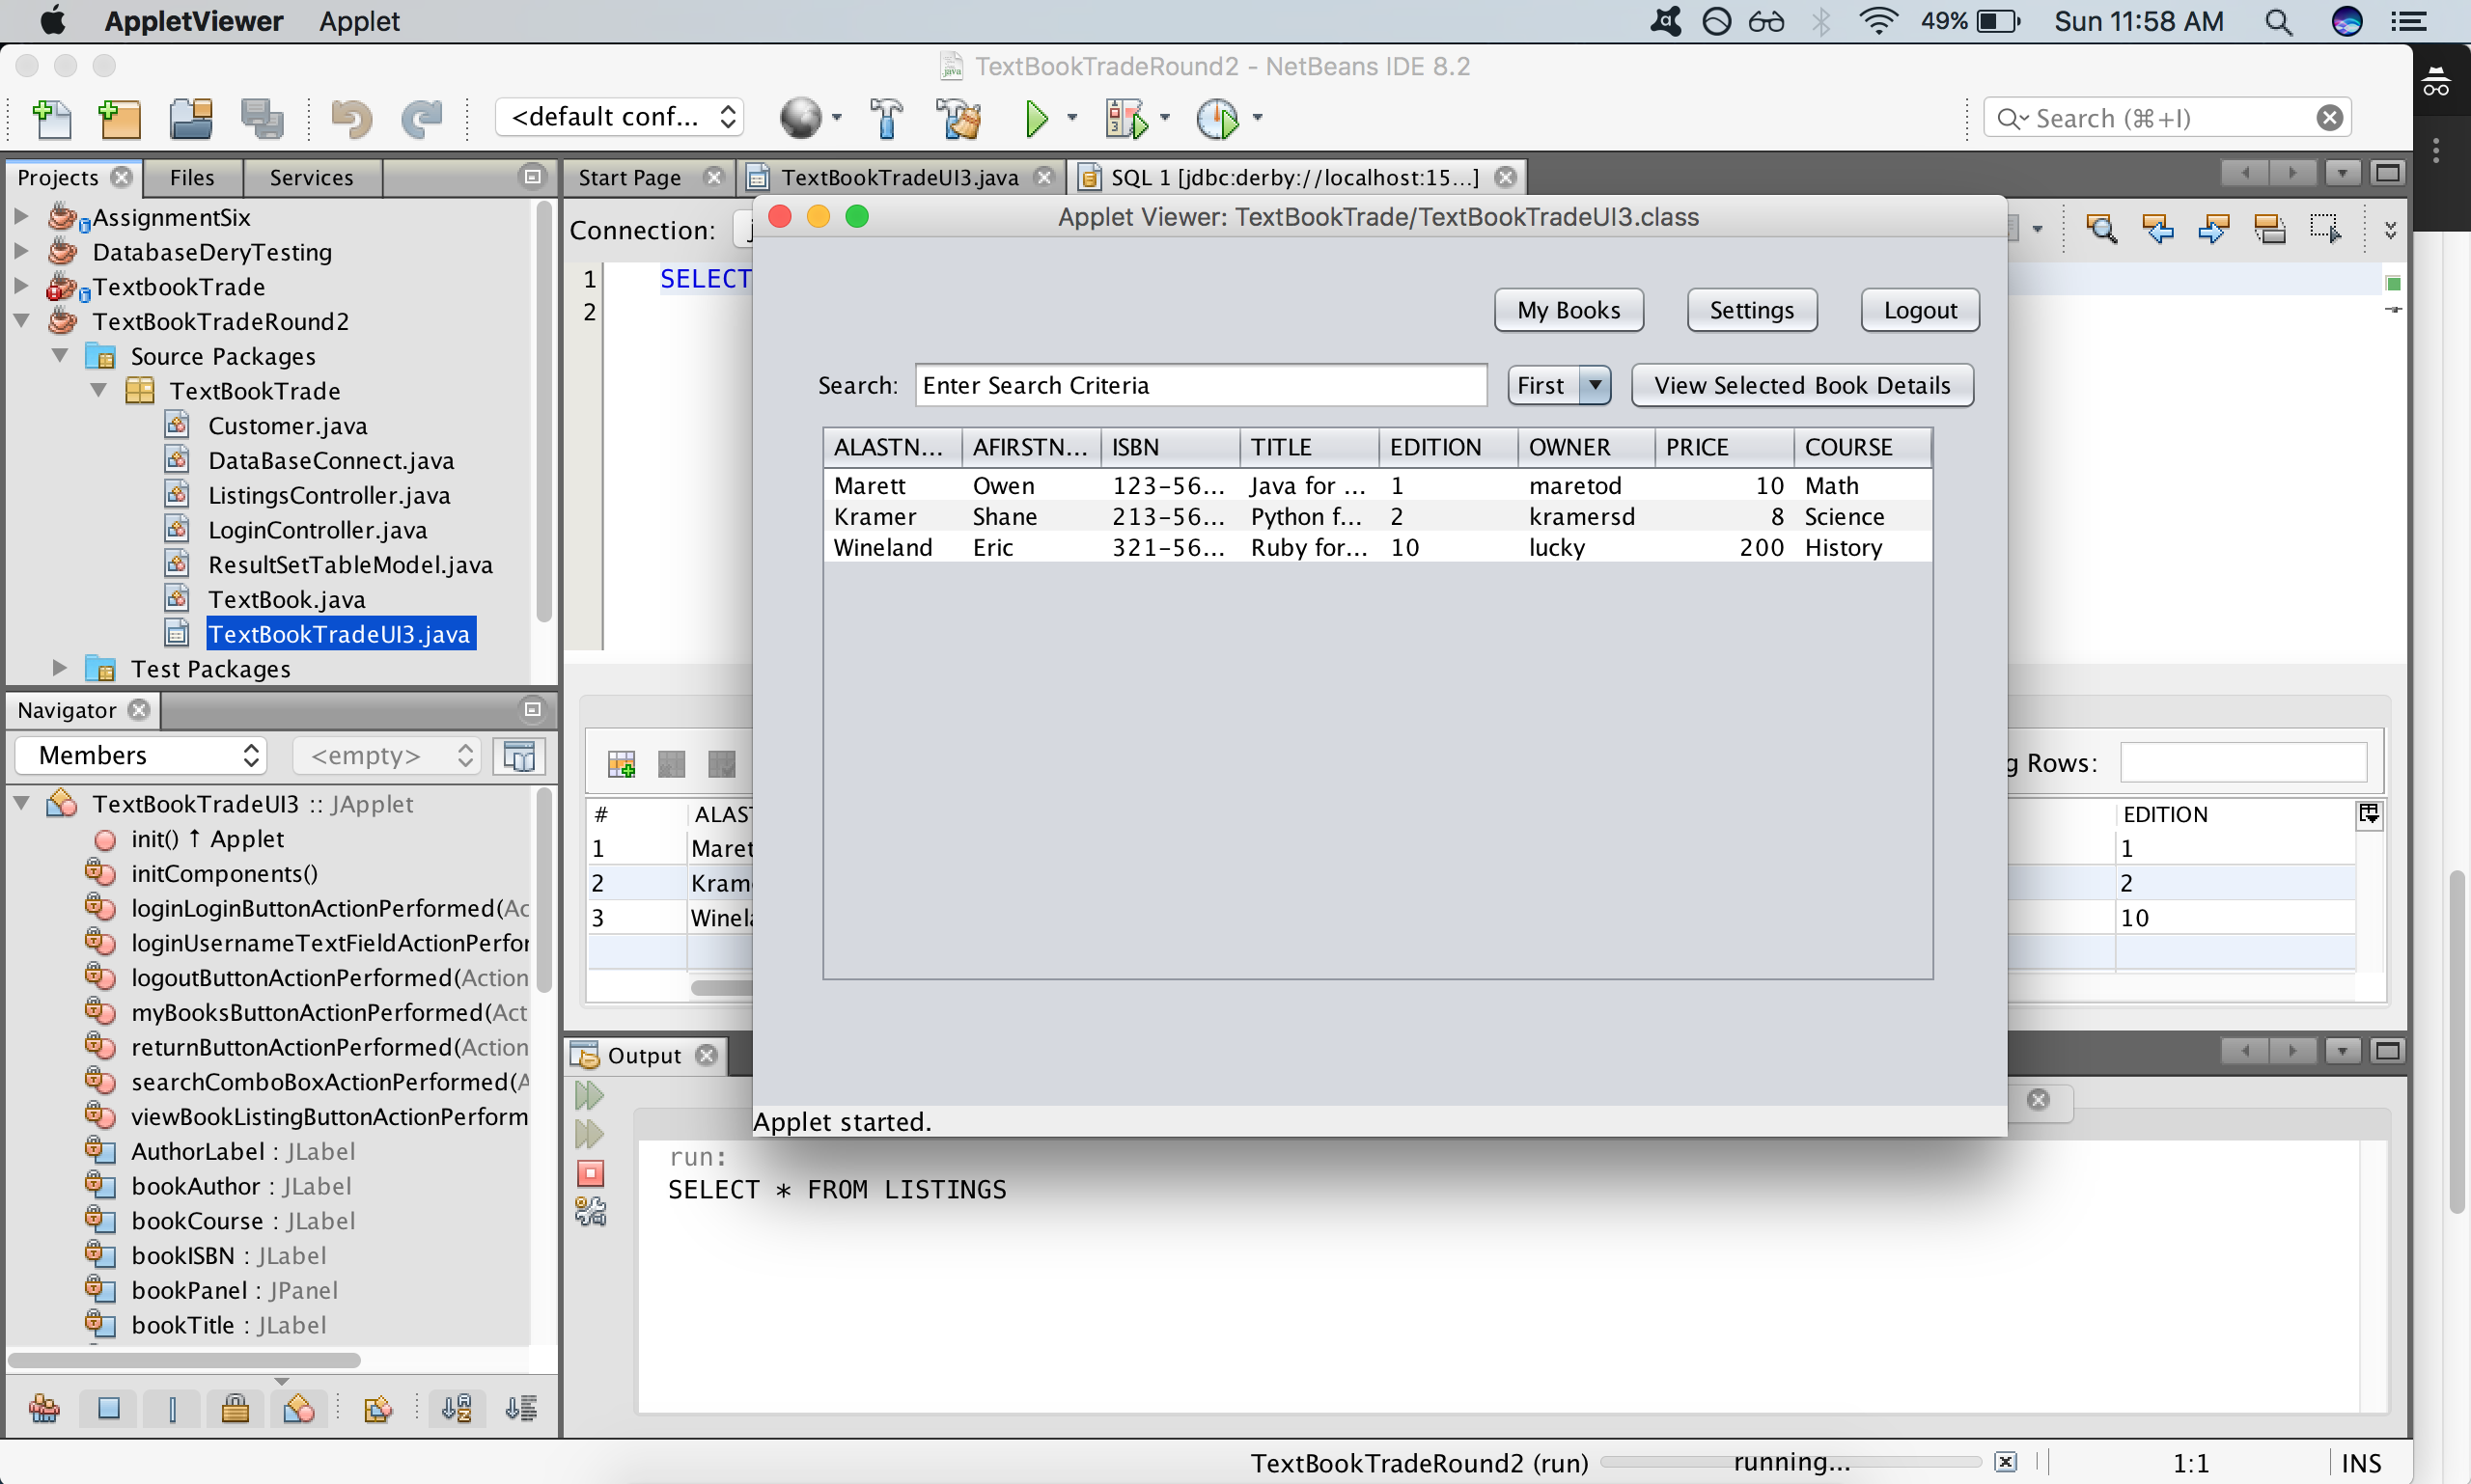Click into the Enter Search Criteria field
The image size is (2471, 1484).
pos(1200,385)
